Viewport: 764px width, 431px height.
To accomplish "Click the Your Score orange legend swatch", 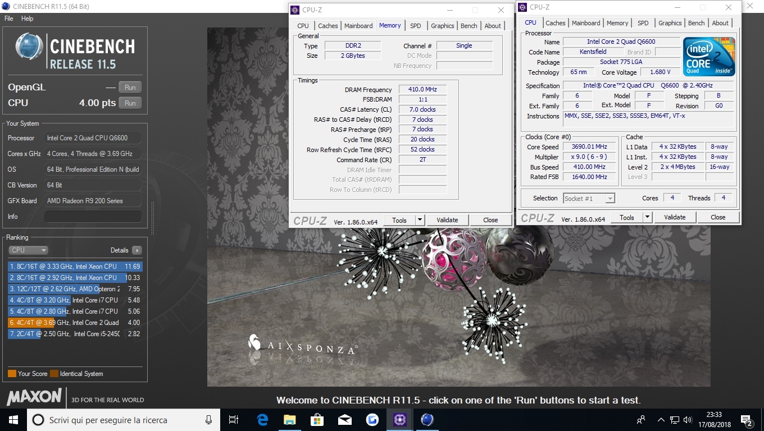I will click(x=12, y=374).
